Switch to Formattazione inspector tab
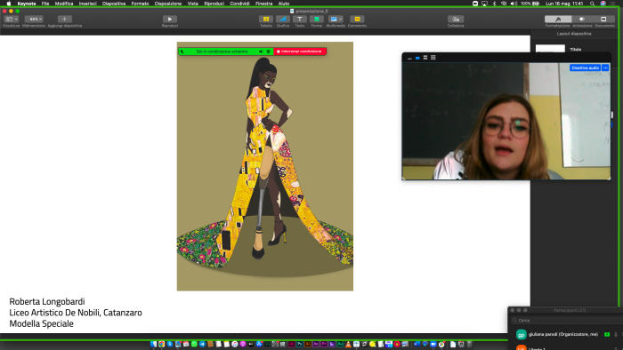Viewport: 623px width, 350px height. coord(558,19)
